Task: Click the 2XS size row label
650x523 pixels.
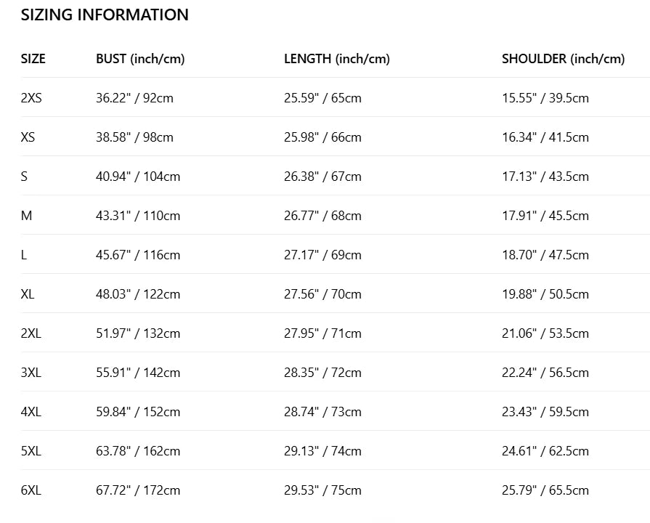Action: [x=31, y=98]
